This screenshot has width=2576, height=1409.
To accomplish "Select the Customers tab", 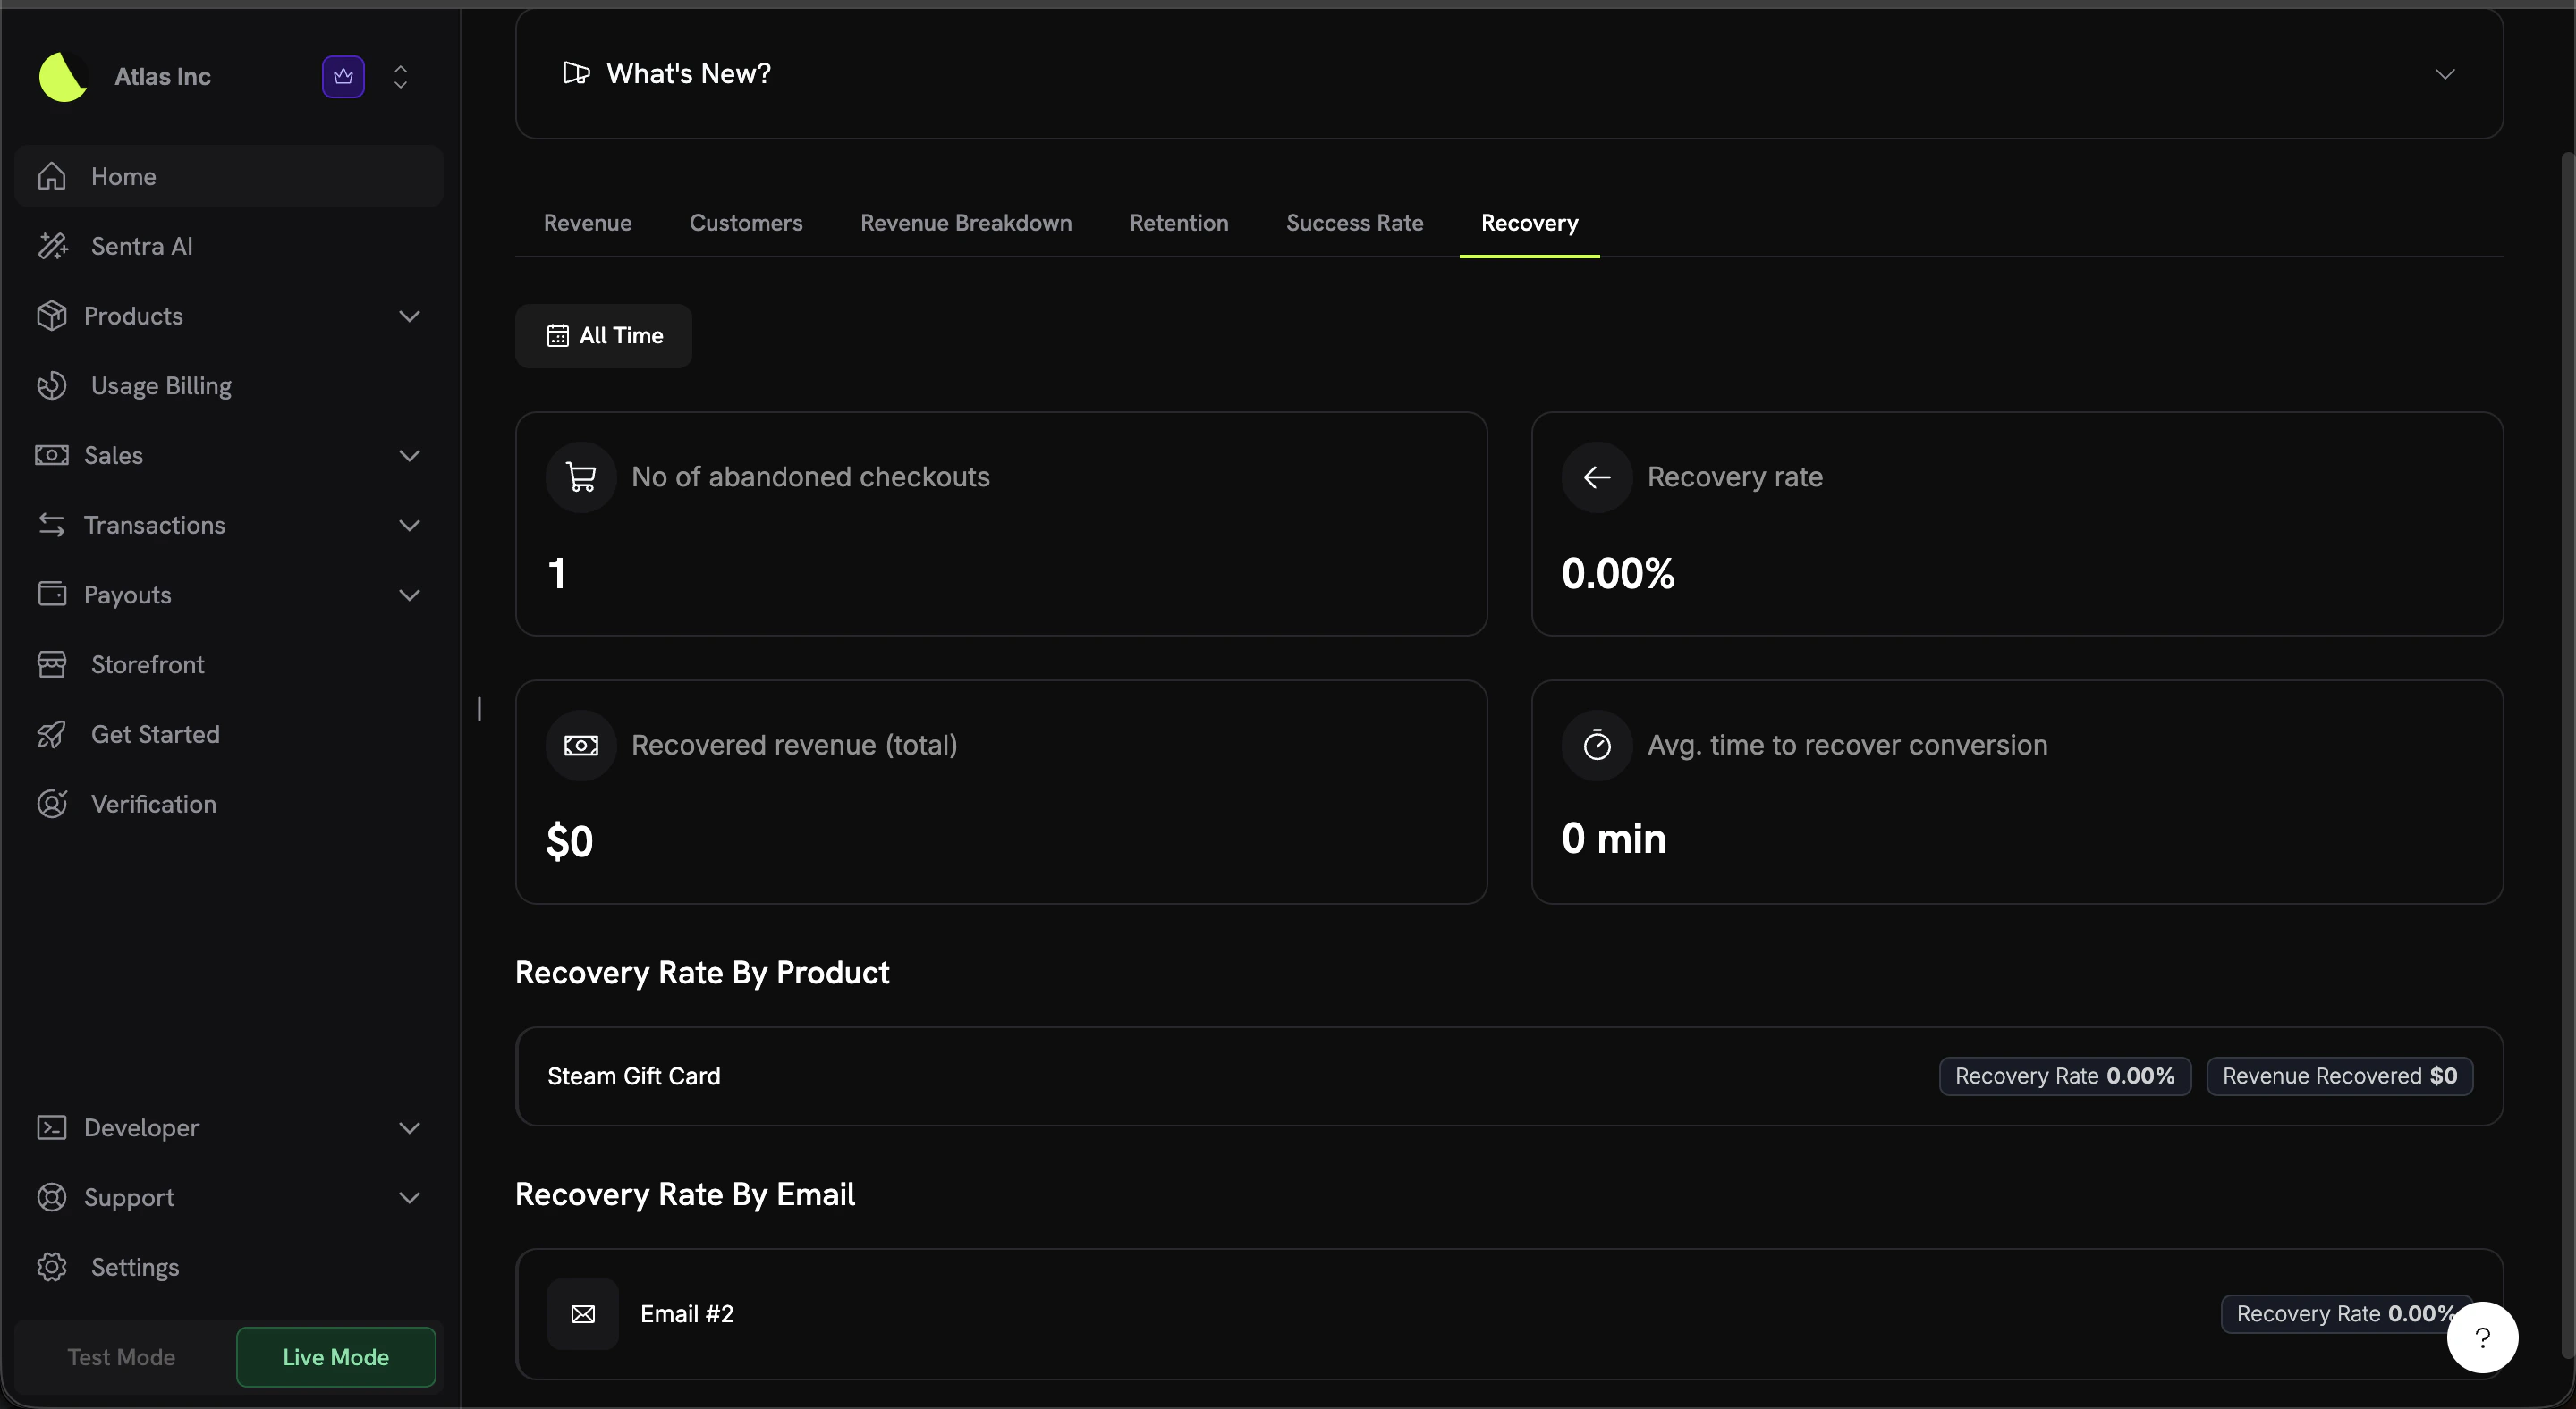I will point(746,223).
